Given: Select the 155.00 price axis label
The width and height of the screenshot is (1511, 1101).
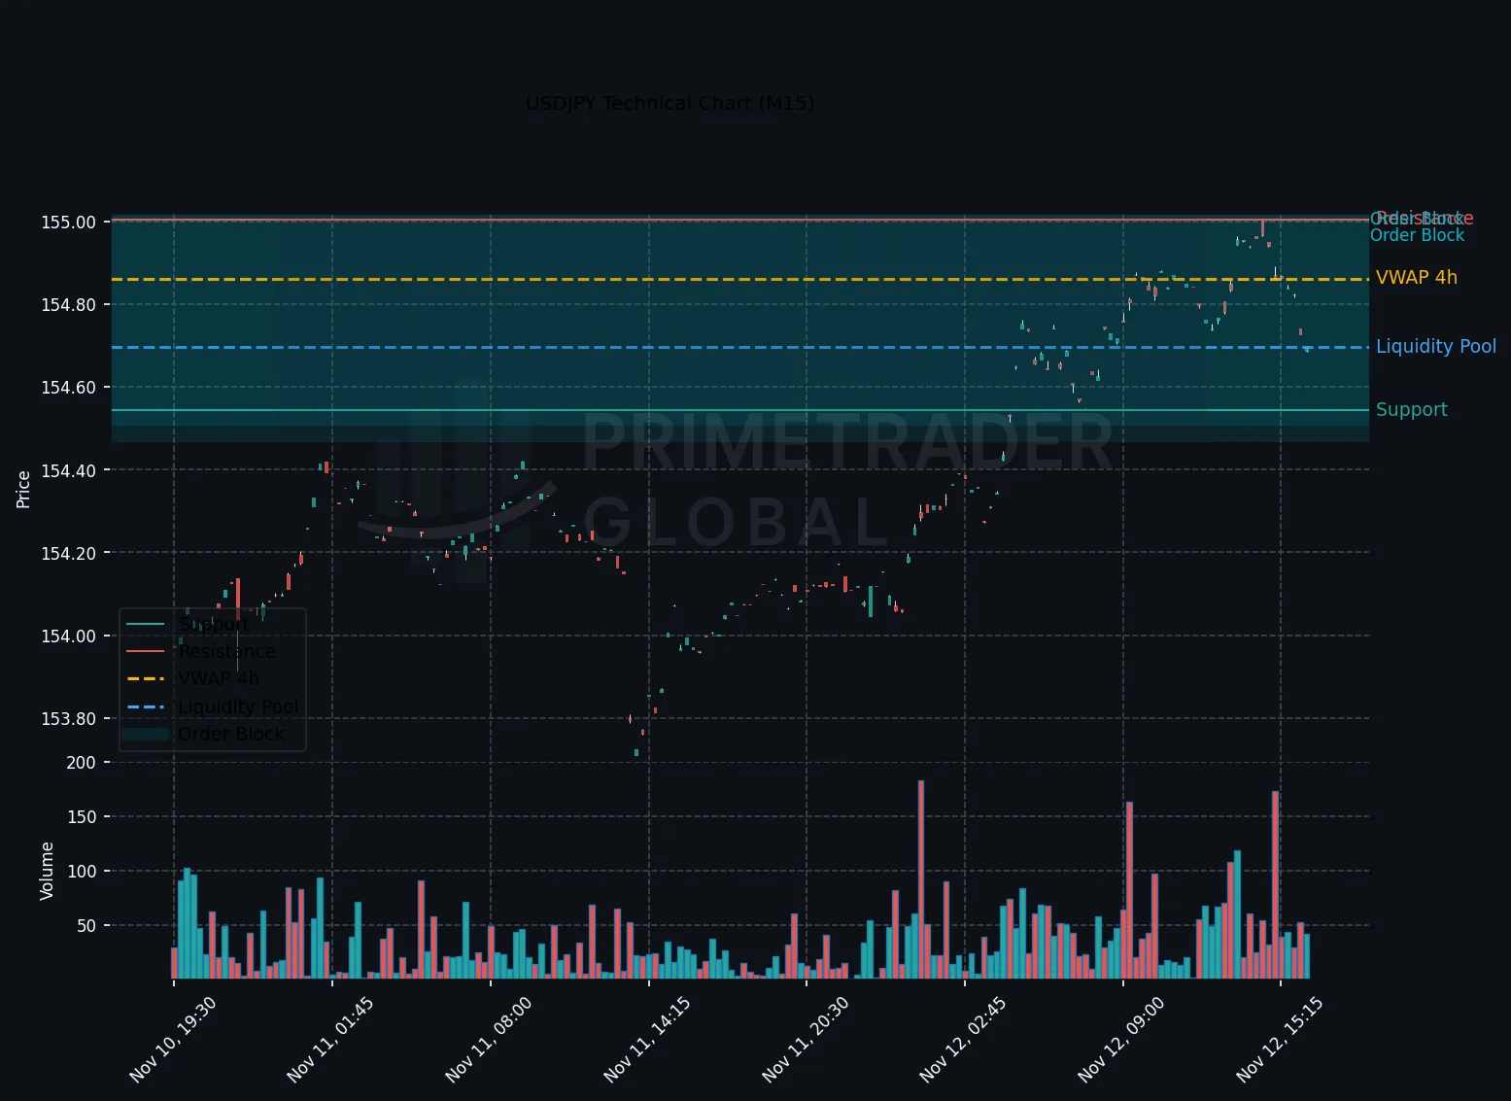Looking at the screenshot, I should pos(68,223).
